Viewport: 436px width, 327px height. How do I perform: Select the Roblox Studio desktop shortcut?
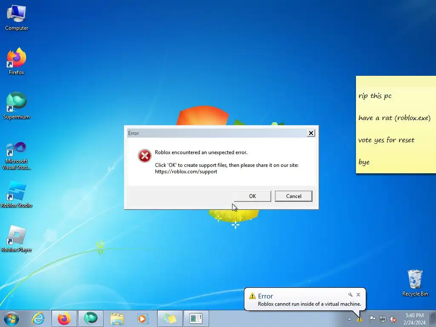tap(17, 195)
